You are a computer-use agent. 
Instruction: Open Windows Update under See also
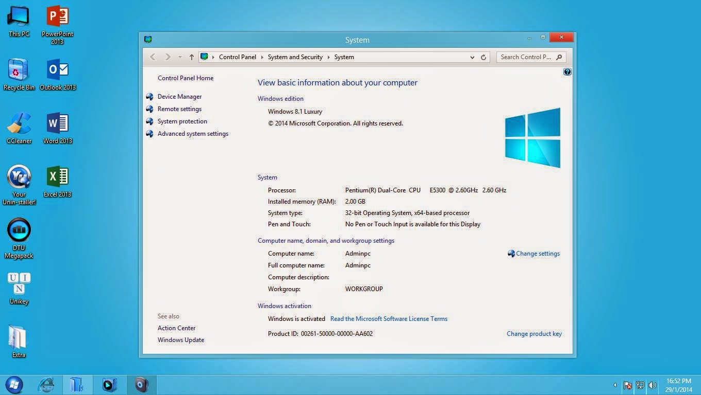(x=181, y=340)
